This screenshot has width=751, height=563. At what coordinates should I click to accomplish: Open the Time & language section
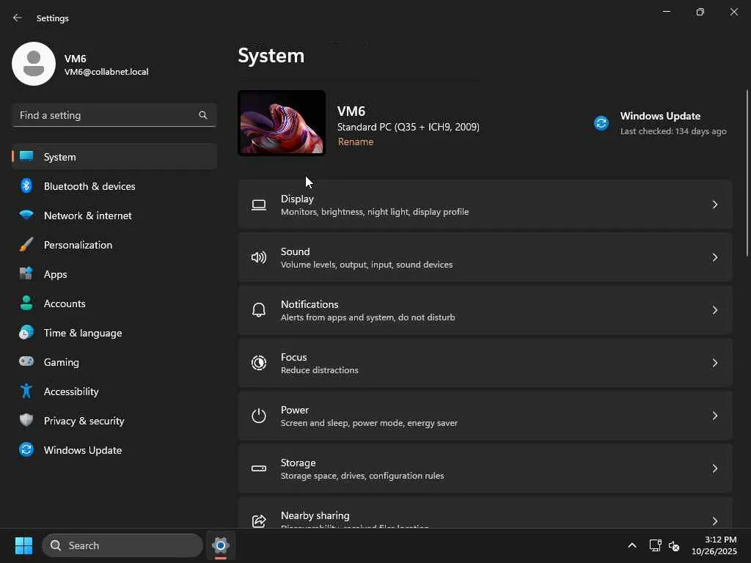83,333
